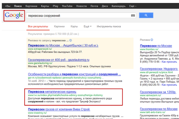179x119 pixels.
Task: Click the URL www.takt-avto-trans.ru/
Action: 152,112
